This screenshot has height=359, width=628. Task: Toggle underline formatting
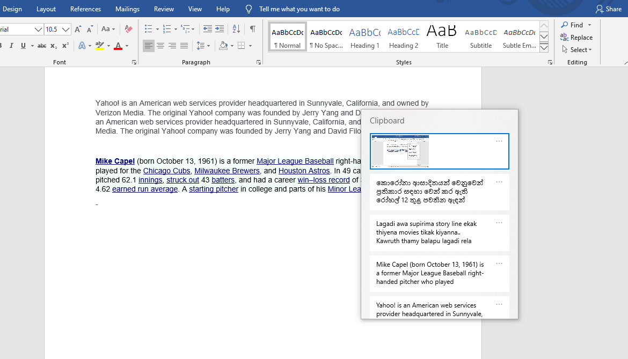point(23,46)
